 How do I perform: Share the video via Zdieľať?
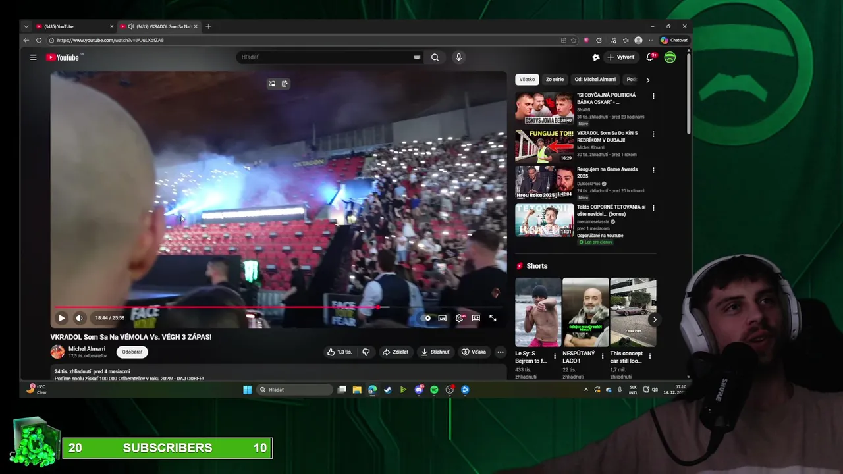click(x=396, y=352)
